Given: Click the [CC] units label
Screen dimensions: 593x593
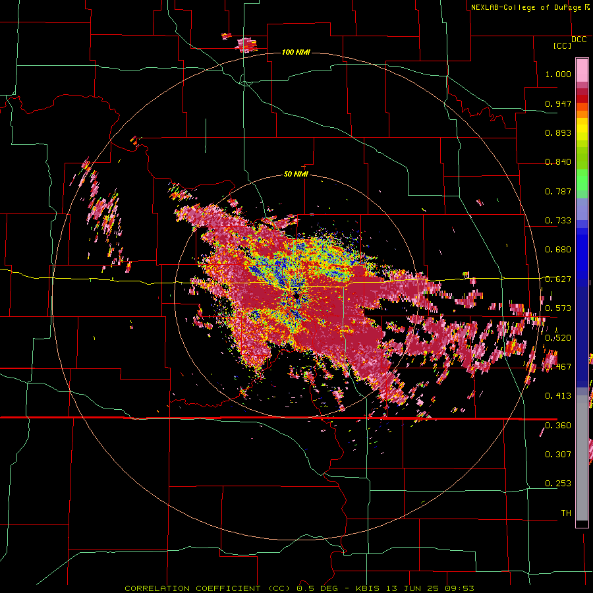Looking at the screenshot, I should [563, 45].
